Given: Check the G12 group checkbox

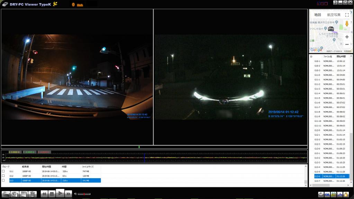Looking at the screenshot, I should (x=3, y=176).
